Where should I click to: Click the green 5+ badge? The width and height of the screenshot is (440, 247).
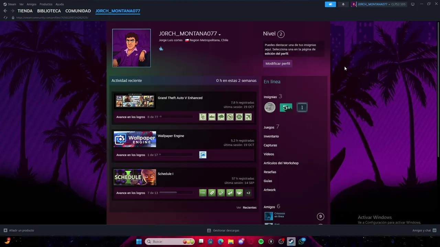(x=286, y=107)
